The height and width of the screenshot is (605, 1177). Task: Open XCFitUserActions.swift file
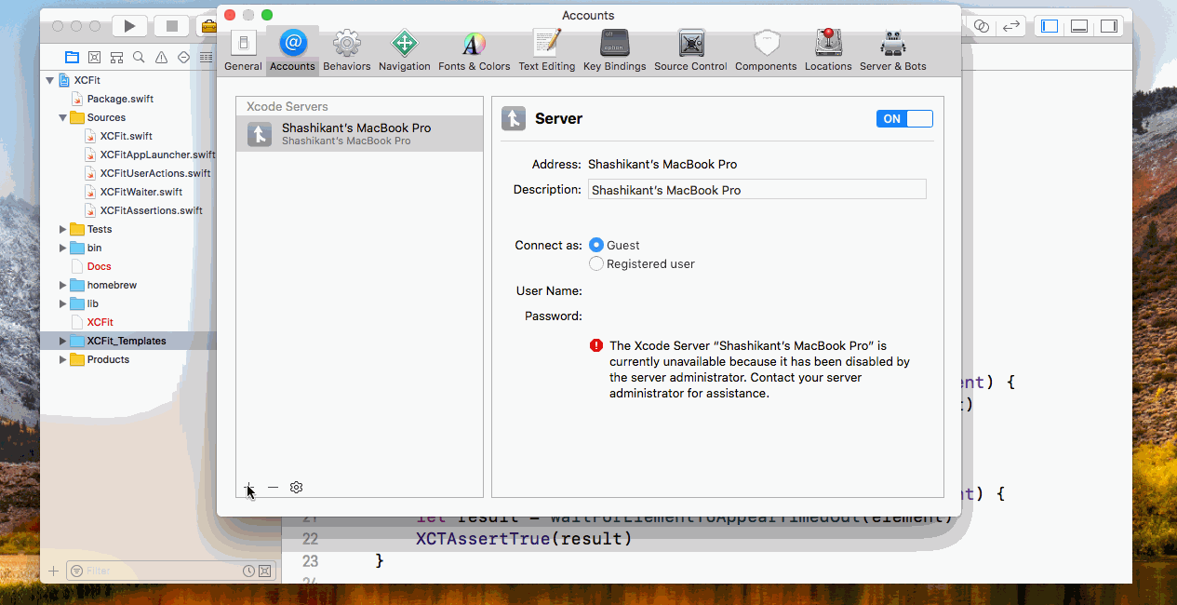tap(155, 173)
